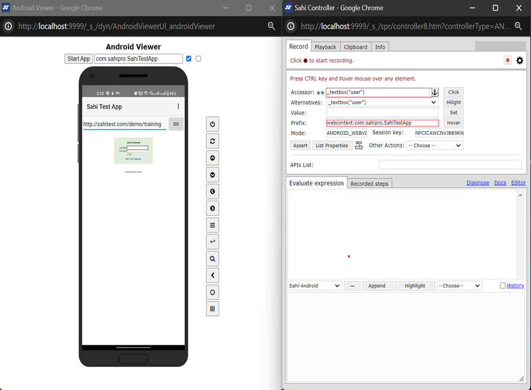
Task: Open the Recorded steps tab
Action: coord(370,184)
